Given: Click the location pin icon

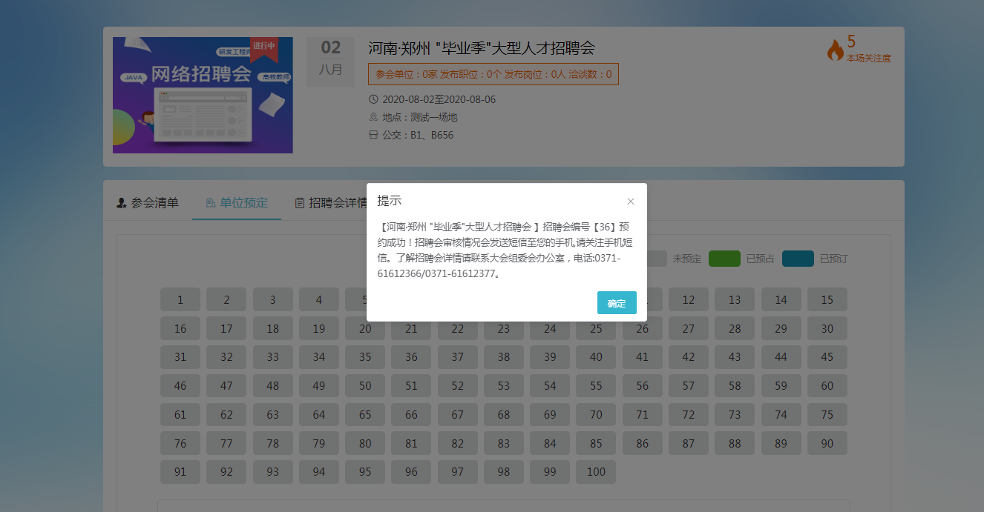Looking at the screenshot, I should coord(373,117).
